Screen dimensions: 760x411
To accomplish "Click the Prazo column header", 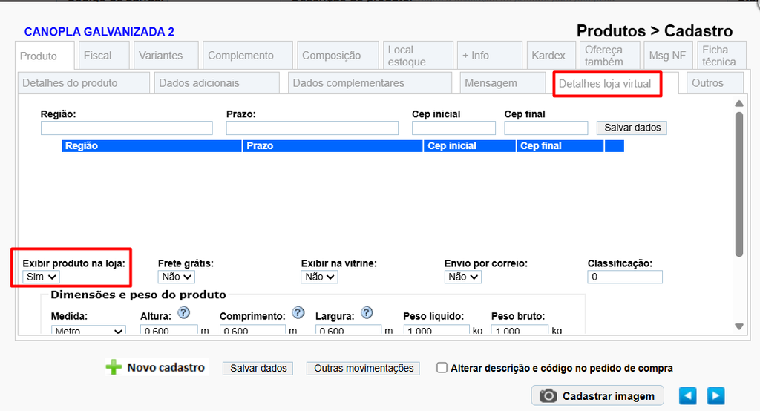I will pos(333,146).
